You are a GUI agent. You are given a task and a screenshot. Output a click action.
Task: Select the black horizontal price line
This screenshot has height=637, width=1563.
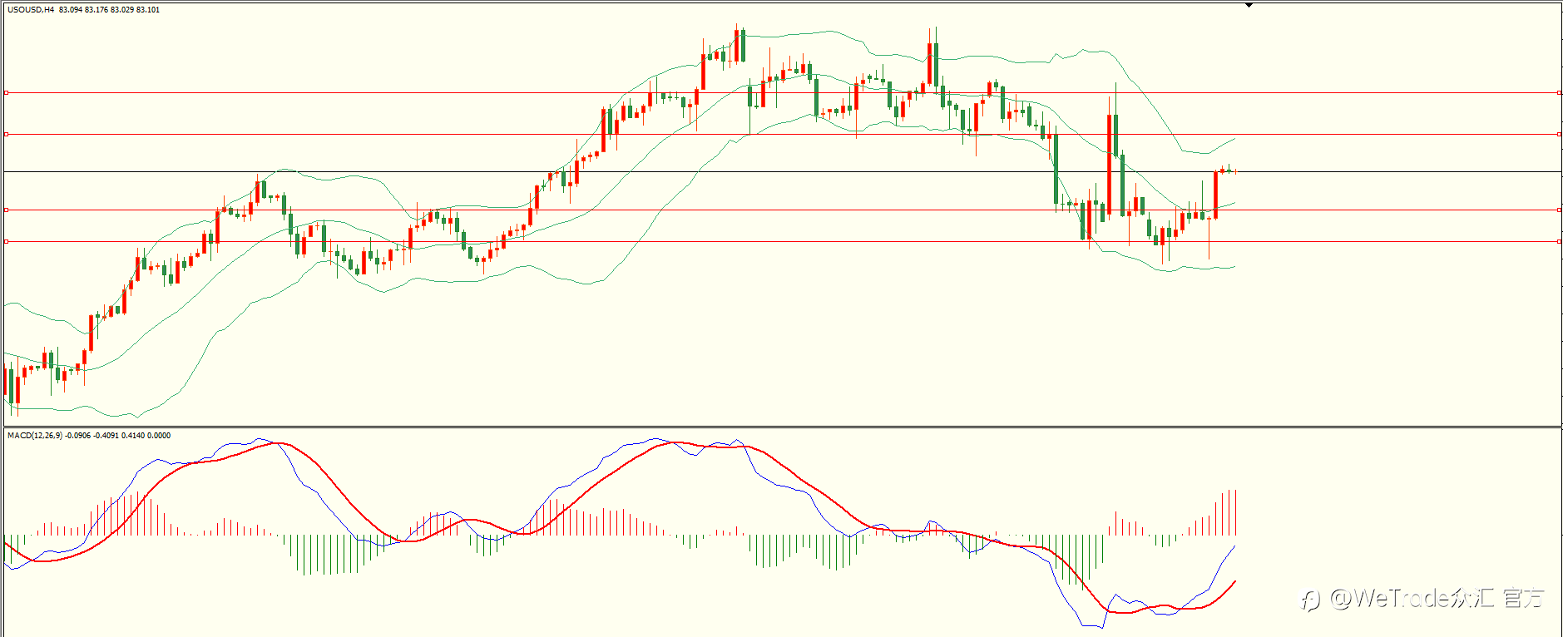tap(782, 171)
